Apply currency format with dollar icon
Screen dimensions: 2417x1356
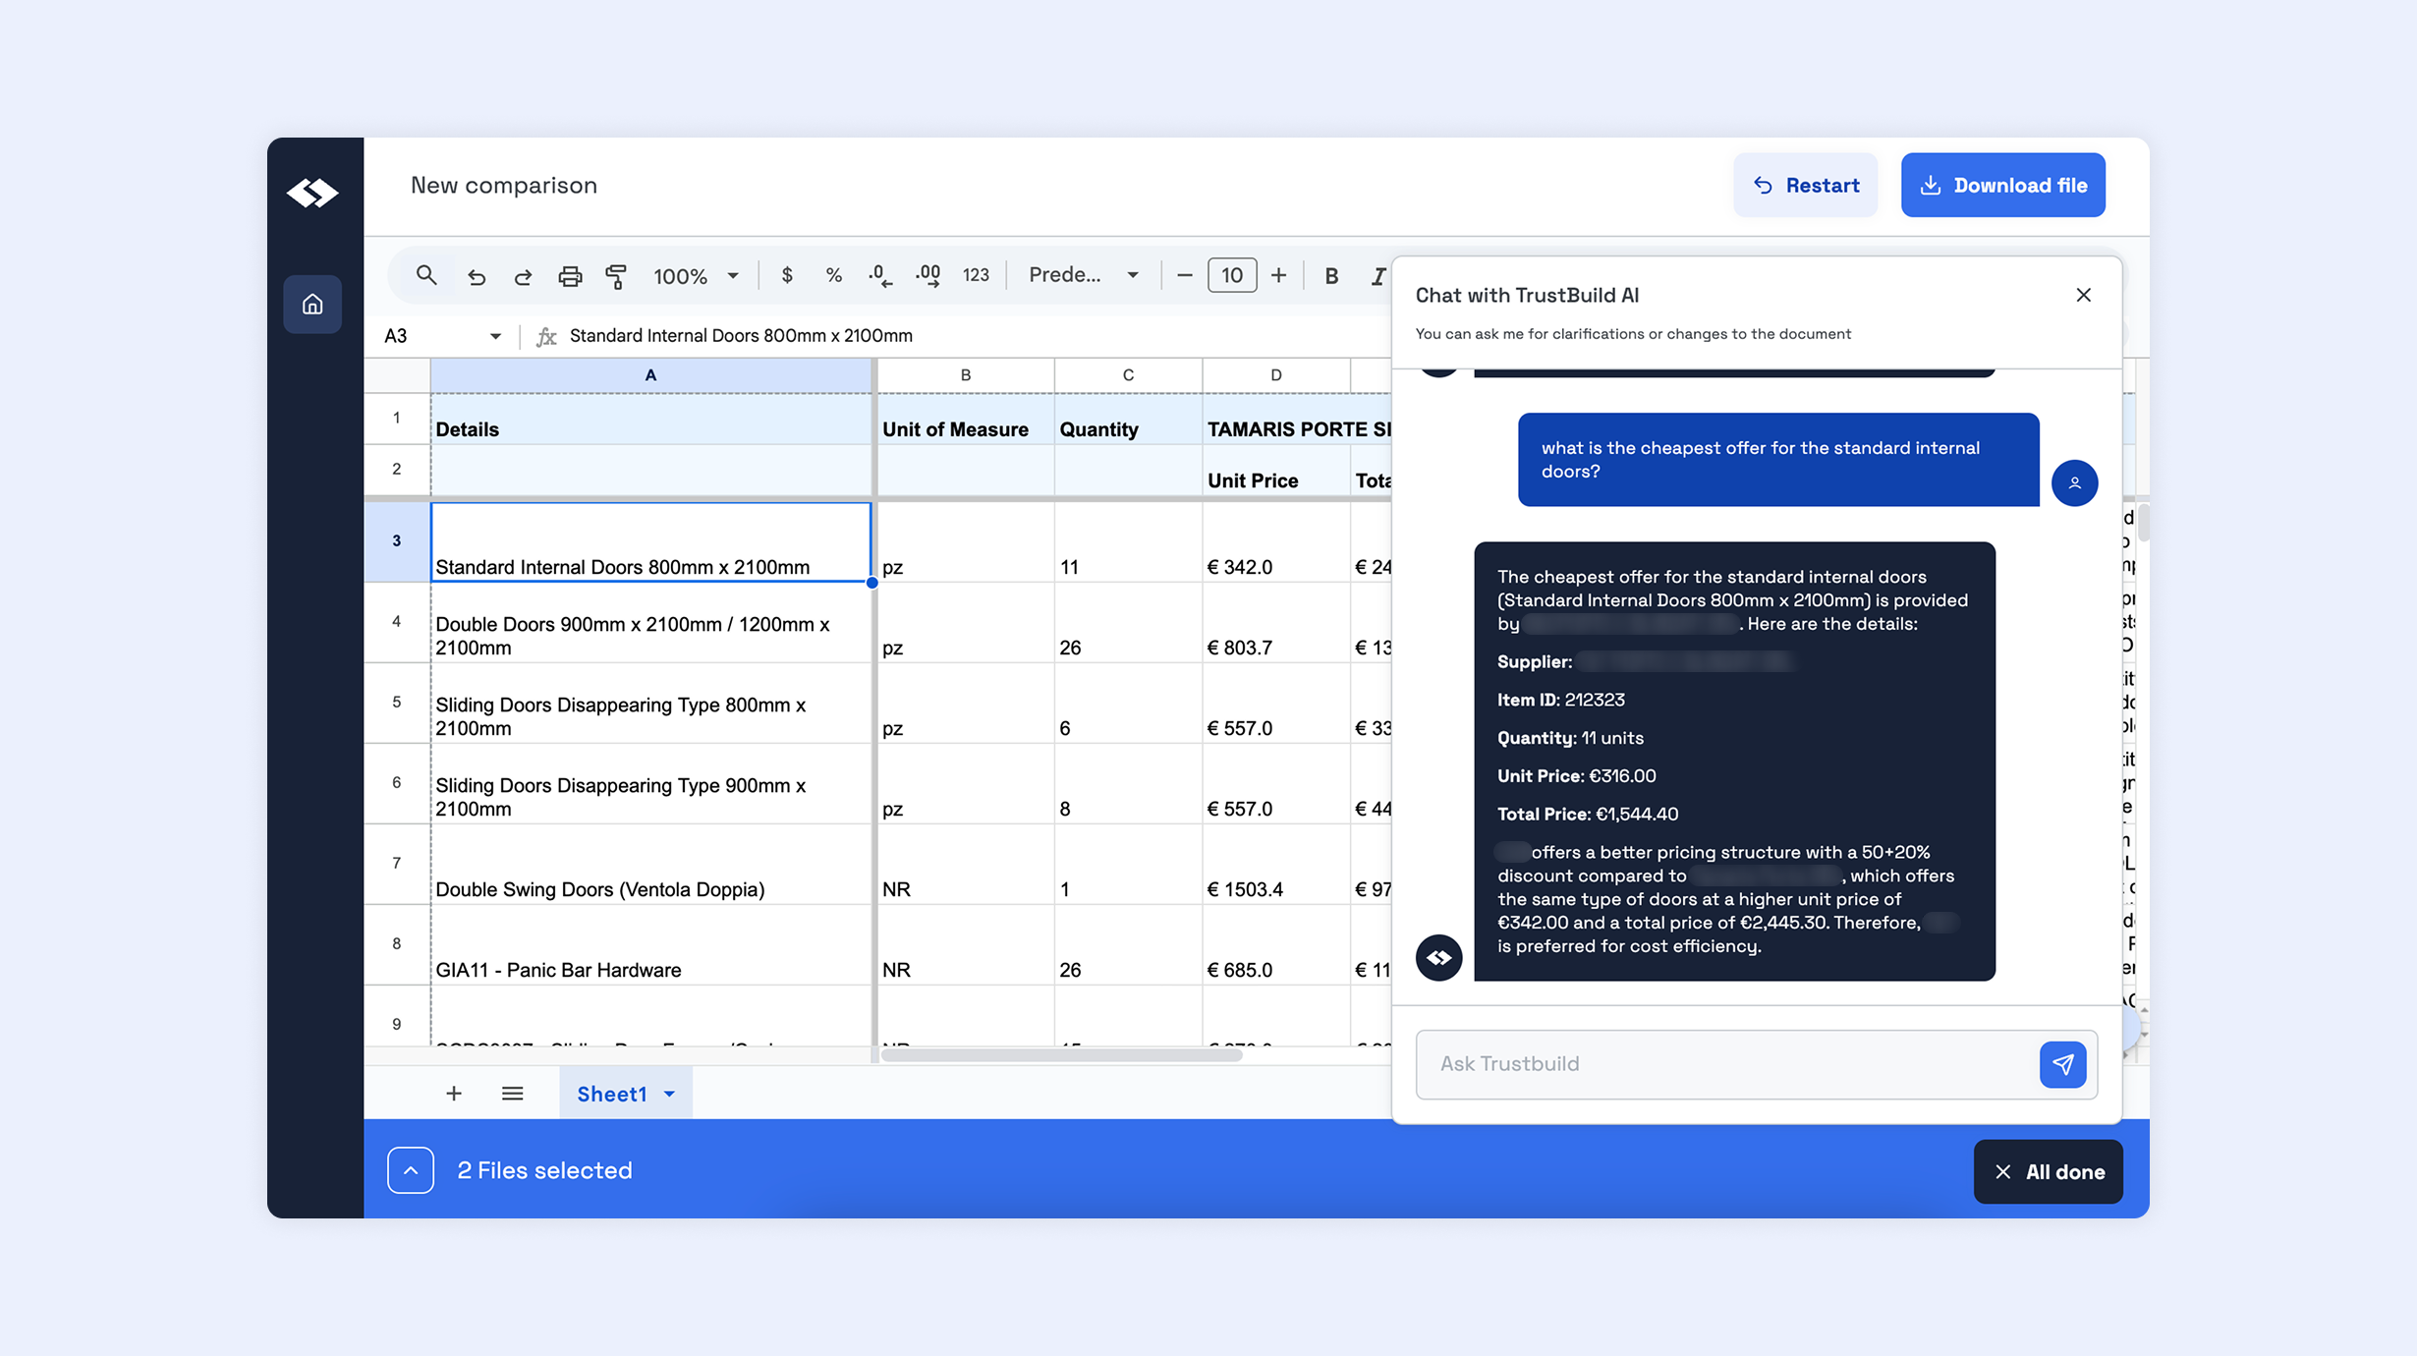(x=786, y=275)
